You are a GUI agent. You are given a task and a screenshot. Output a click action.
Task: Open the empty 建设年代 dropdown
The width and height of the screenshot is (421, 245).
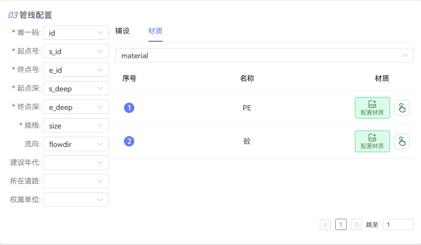(x=76, y=162)
